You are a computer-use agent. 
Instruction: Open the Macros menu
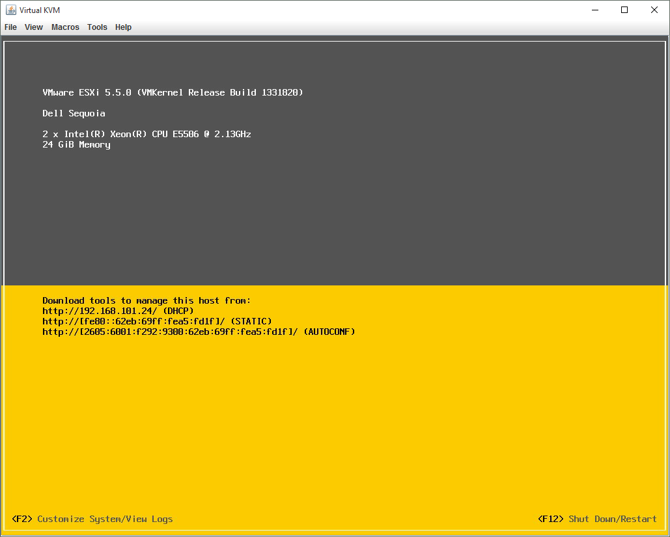pos(65,27)
